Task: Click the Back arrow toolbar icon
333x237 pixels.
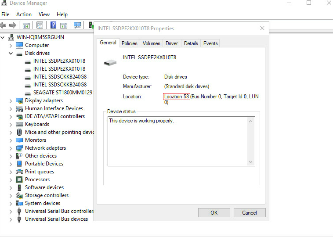Action: pos(3,25)
